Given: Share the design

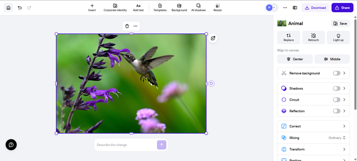Looking at the screenshot, I should click(342, 8).
